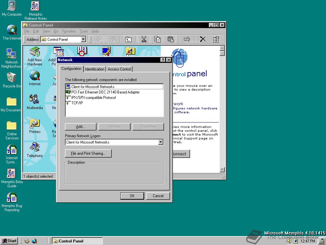
Task: Switch to the Identification tab
Action: click(x=95, y=69)
